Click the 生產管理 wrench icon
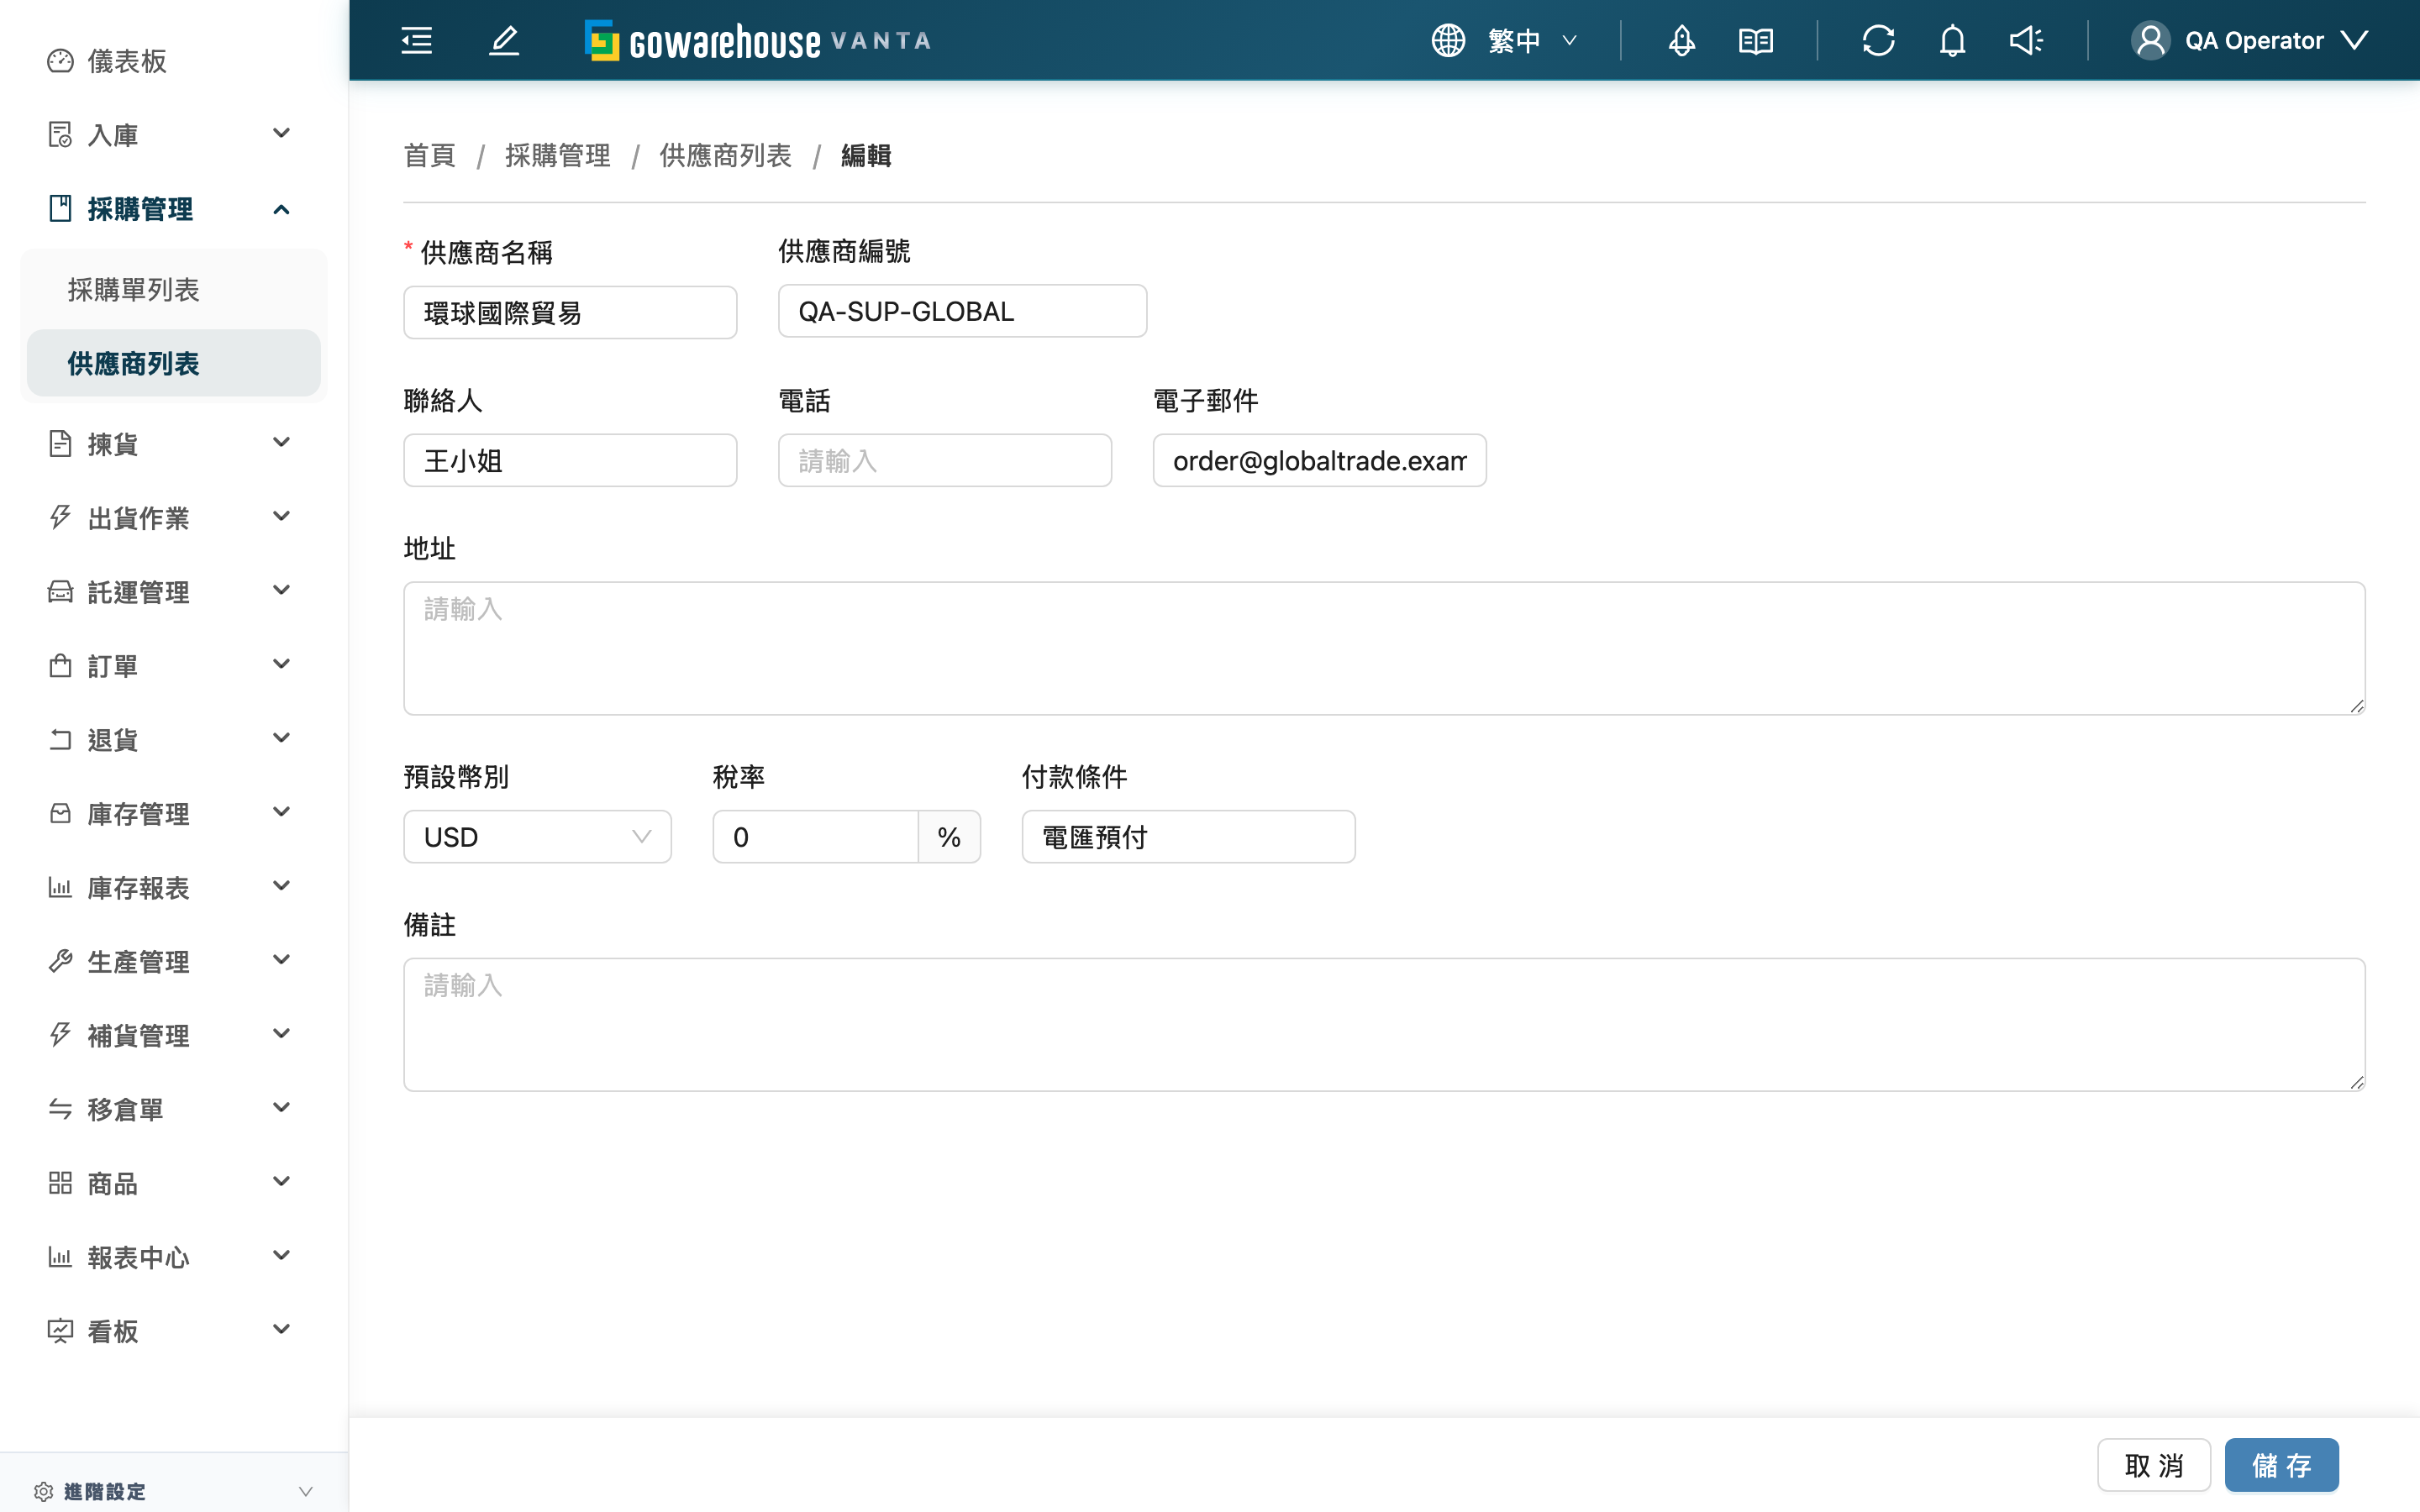The height and width of the screenshot is (1512, 2420). point(60,961)
